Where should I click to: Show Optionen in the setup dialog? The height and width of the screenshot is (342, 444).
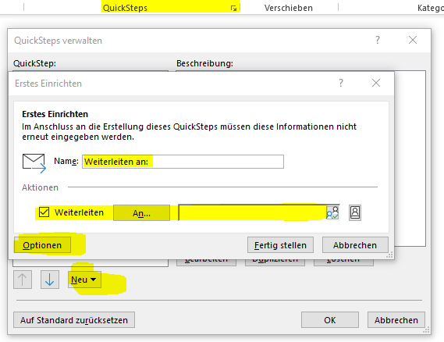click(42, 245)
